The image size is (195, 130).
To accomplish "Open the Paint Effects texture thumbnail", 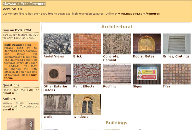I will click(87, 74).
